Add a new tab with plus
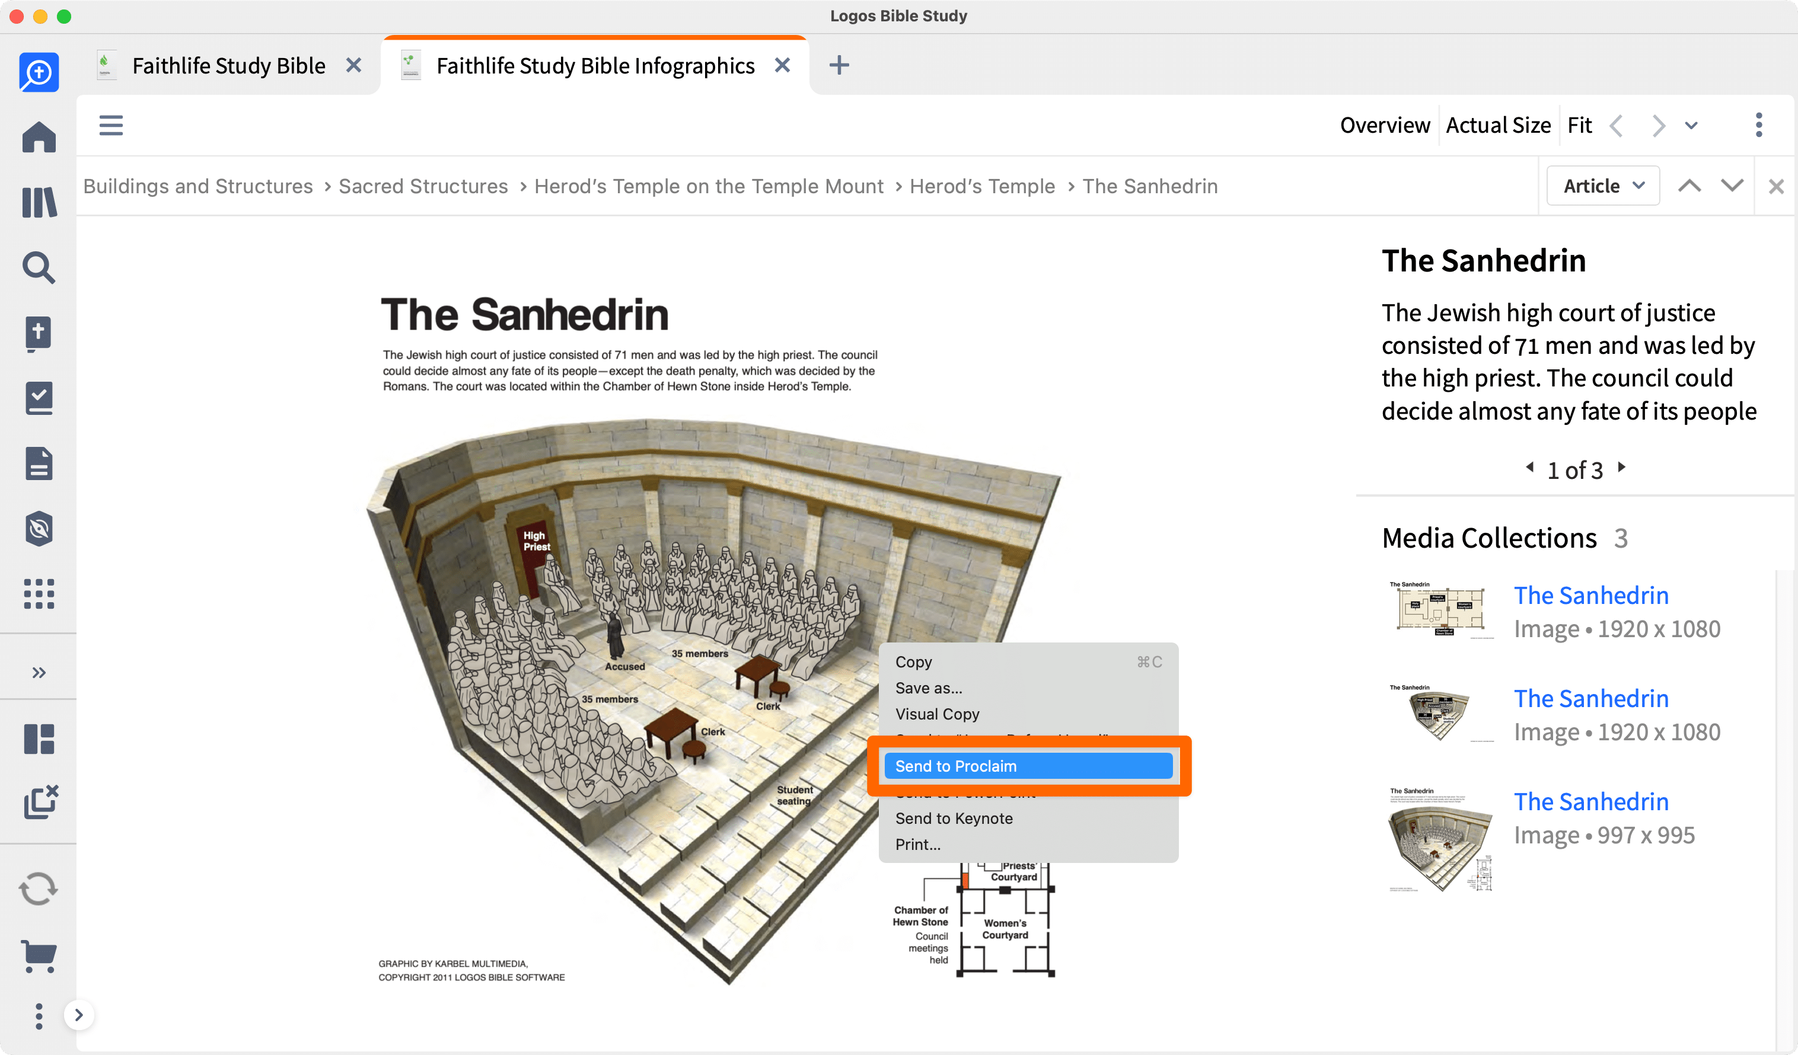The width and height of the screenshot is (1798, 1055). pos(839,65)
